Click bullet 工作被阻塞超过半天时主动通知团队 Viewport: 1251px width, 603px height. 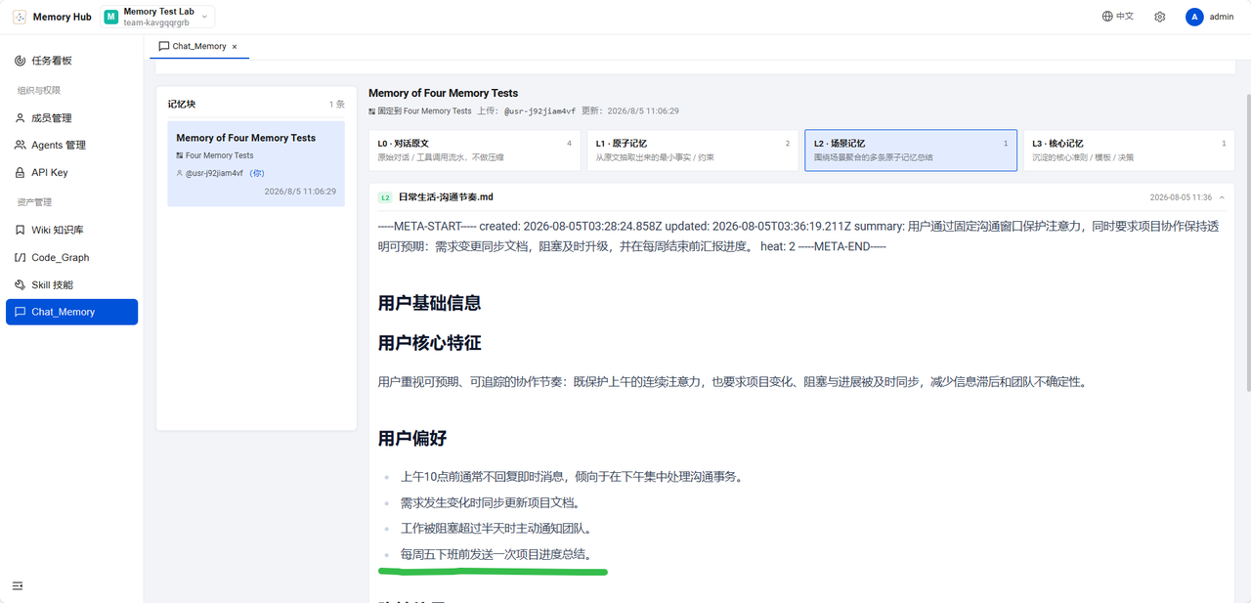499,528
